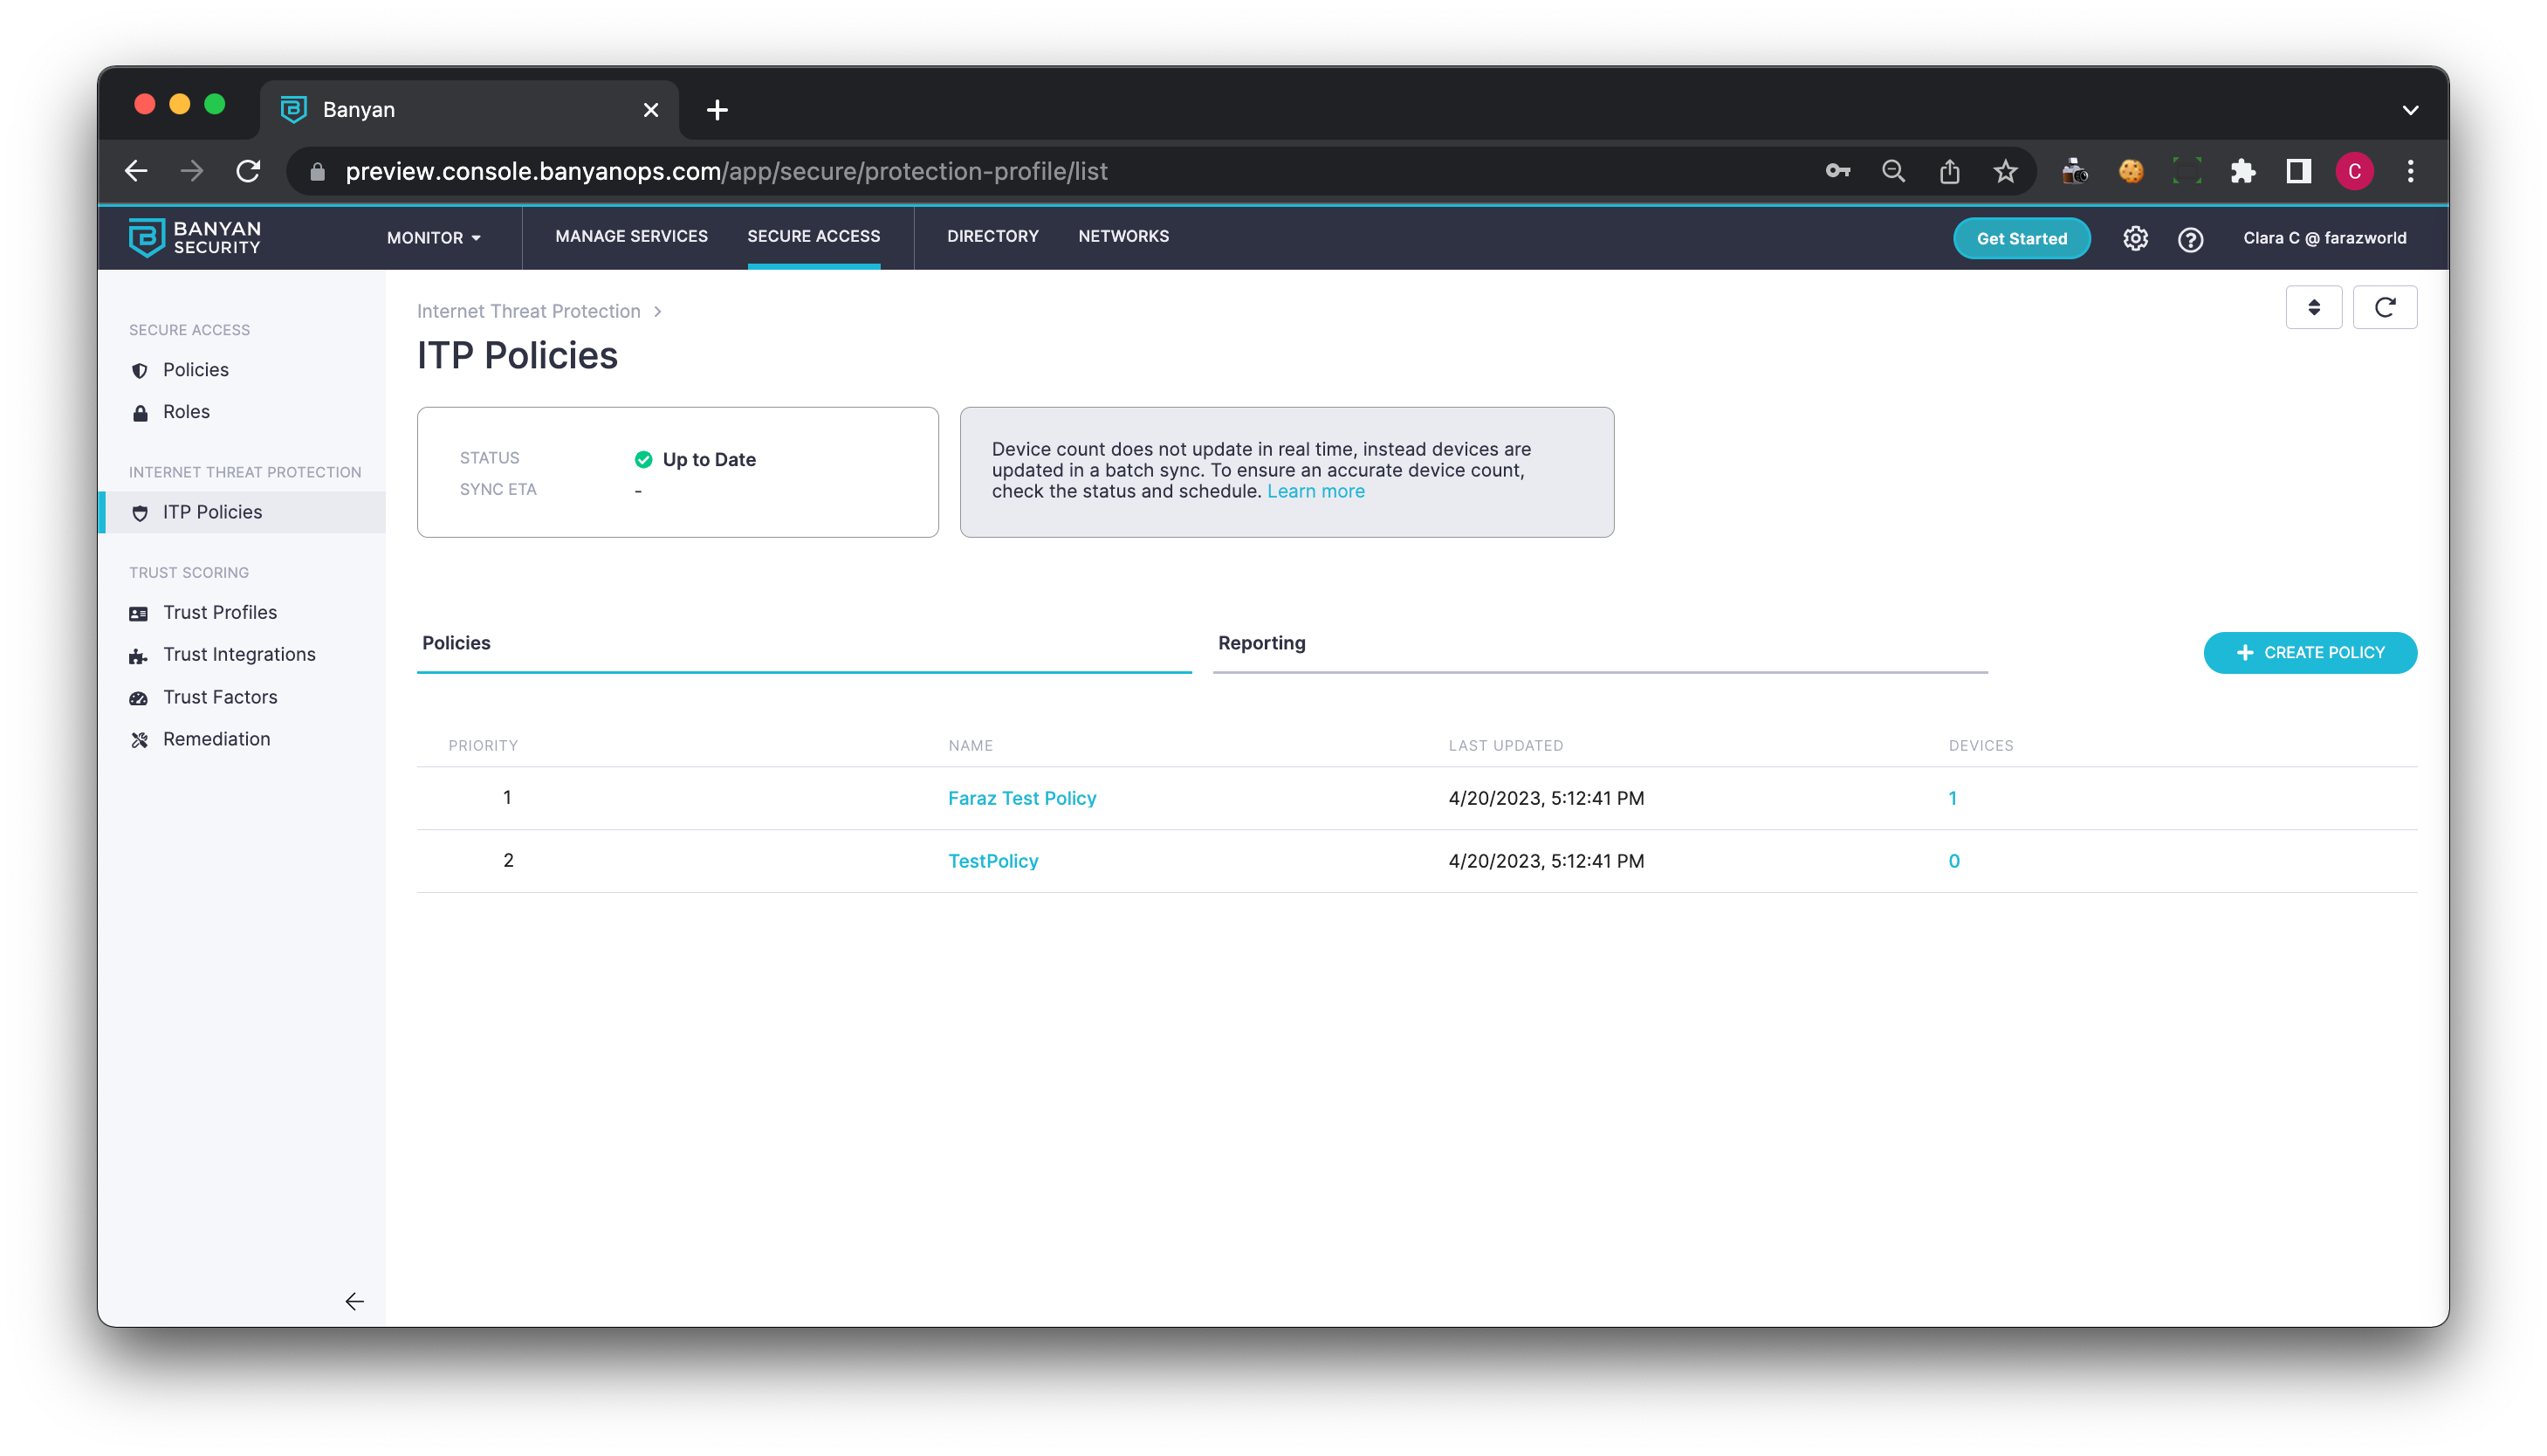Open the Clara C account menu
This screenshot has height=1456, width=2547.
click(x=2324, y=238)
